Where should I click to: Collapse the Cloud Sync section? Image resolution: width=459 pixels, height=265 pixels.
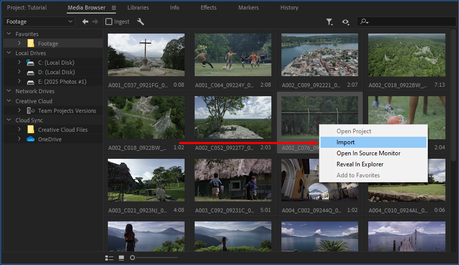point(9,120)
